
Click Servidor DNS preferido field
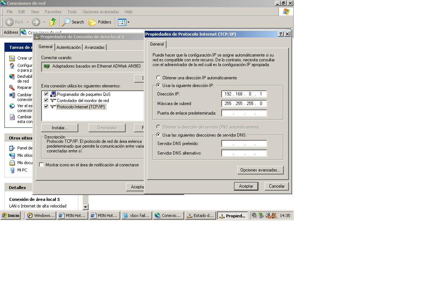pyautogui.click(x=244, y=144)
